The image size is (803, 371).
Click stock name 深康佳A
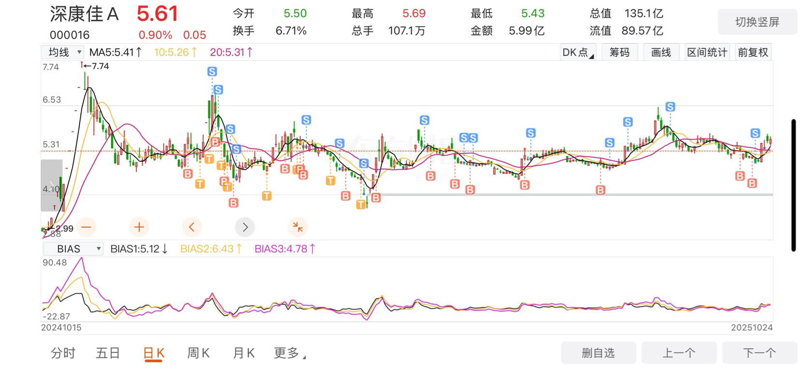pos(84,14)
